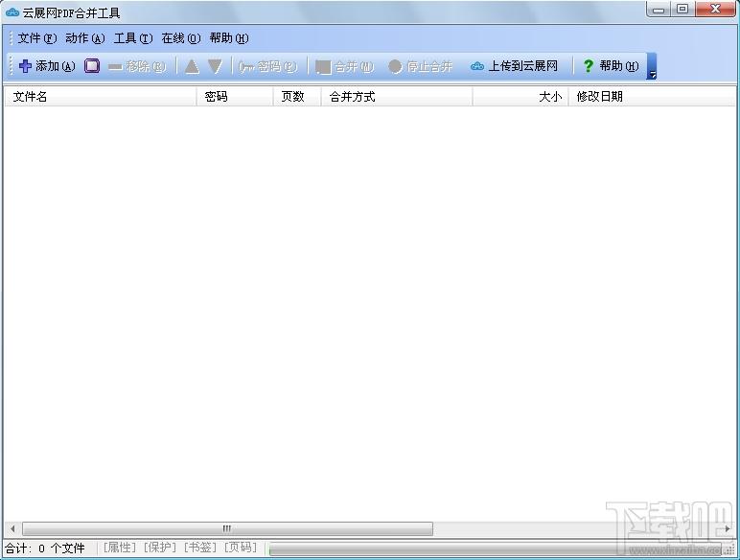This screenshot has height=560, width=740.
Task: Click the move down triangle icon
Action: tap(215, 66)
